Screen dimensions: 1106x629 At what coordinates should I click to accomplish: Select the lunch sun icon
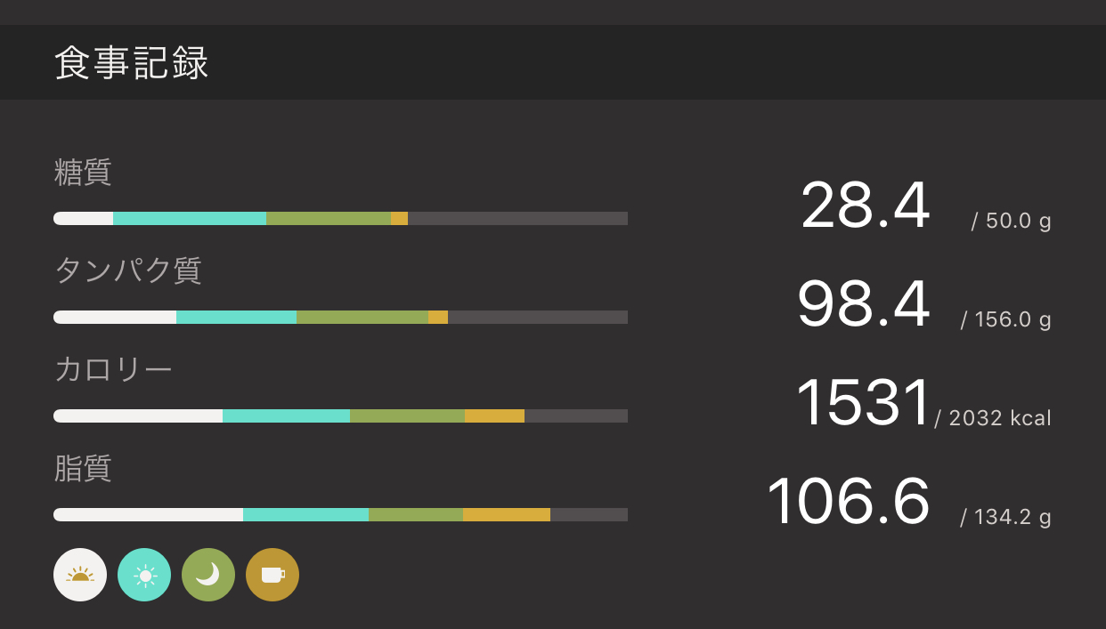point(144,575)
